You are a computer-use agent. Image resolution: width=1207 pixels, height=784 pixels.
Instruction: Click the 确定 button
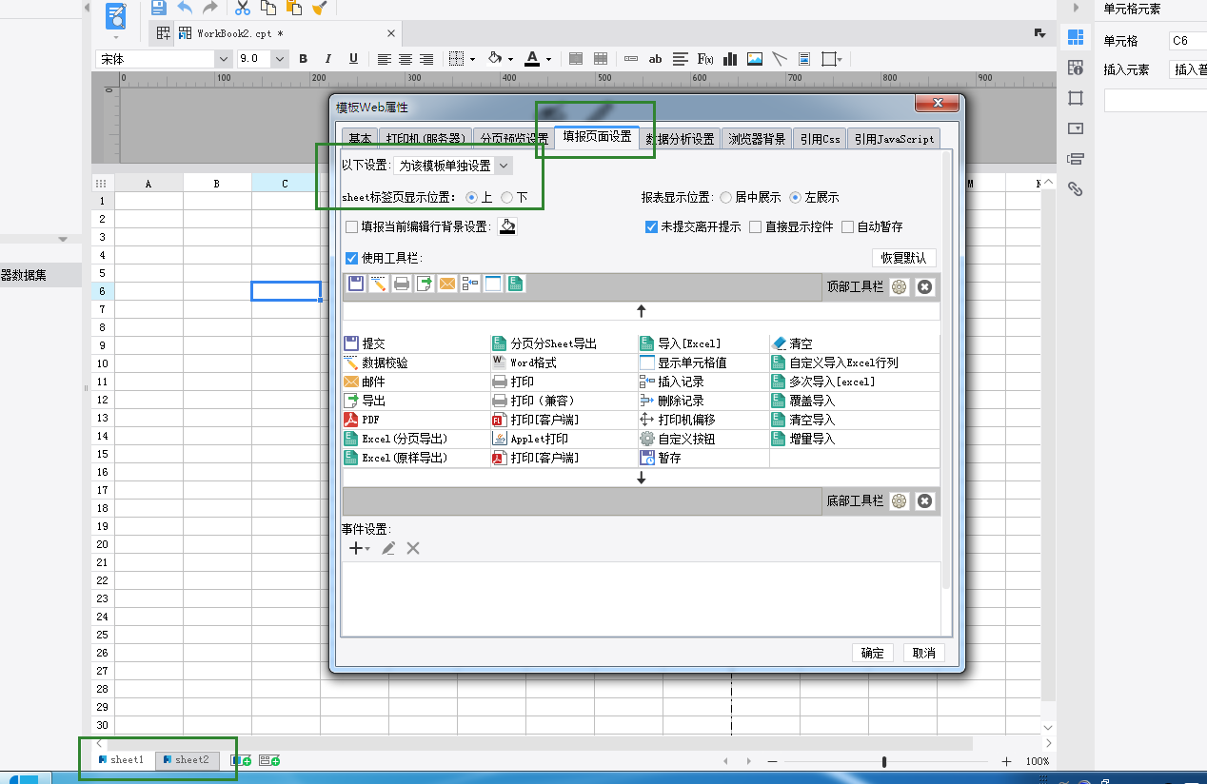[x=873, y=653]
